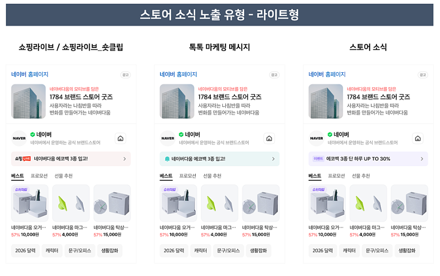
Task: Expand the chevron on the 이벤트 에코백 banner
Action: point(422,159)
